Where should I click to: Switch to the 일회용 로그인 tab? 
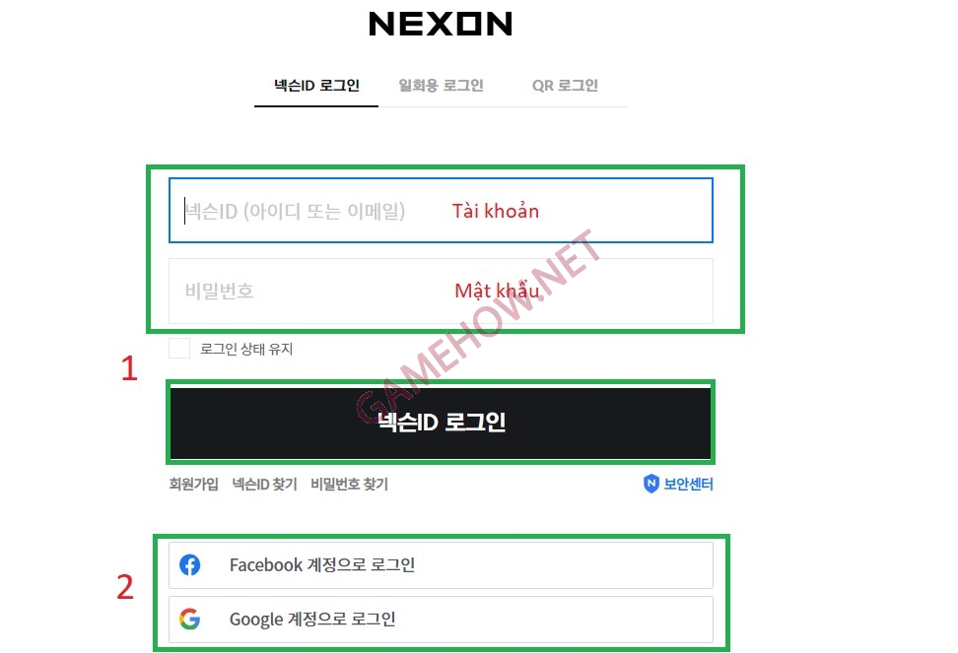(441, 86)
